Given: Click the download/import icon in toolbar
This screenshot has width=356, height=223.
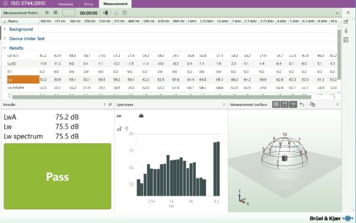Looking at the screenshot, I should [116, 13].
